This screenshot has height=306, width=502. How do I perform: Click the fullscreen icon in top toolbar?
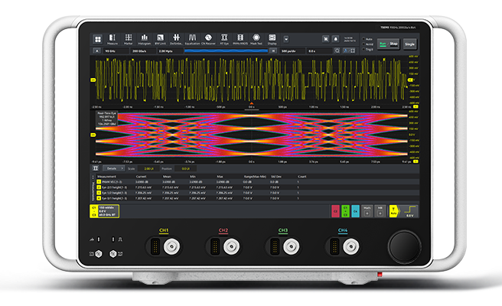pyautogui.click(x=325, y=39)
